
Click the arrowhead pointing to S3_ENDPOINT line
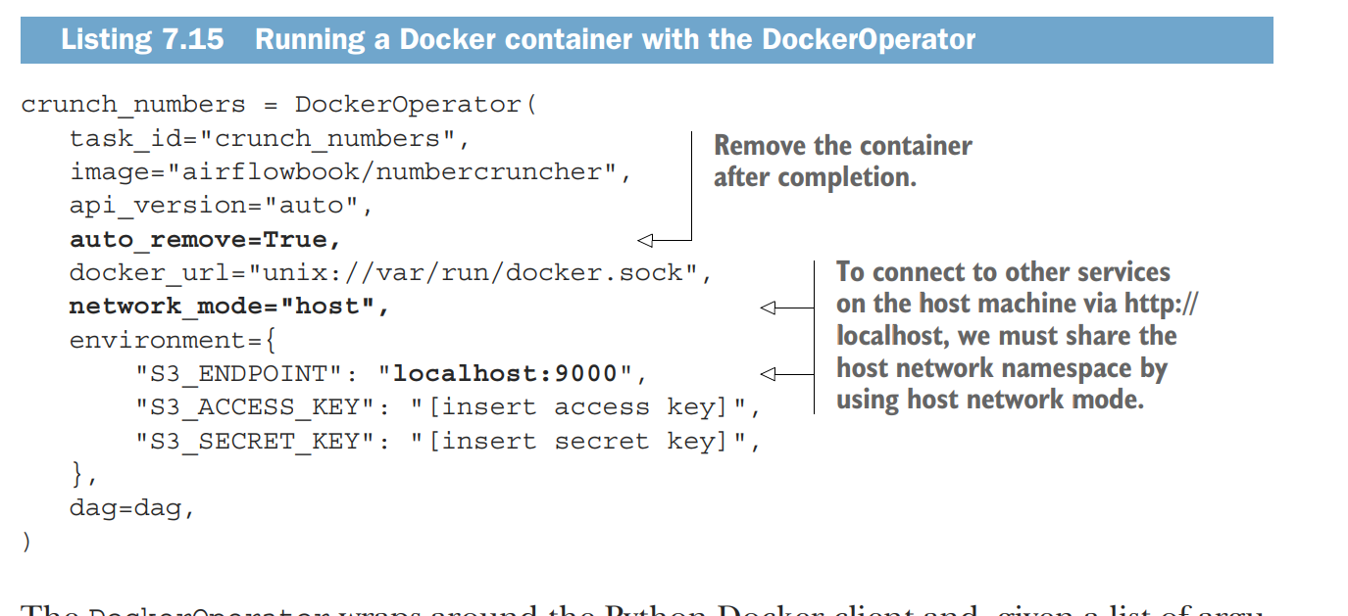click(768, 373)
